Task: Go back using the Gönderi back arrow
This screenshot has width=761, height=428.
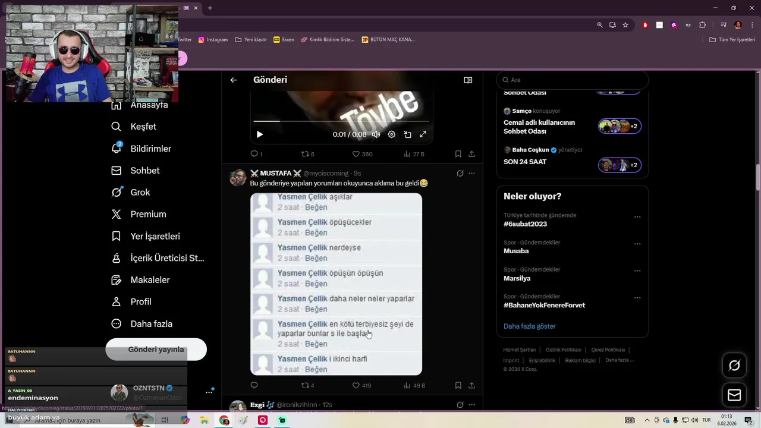Action: [x=234, y=80]
